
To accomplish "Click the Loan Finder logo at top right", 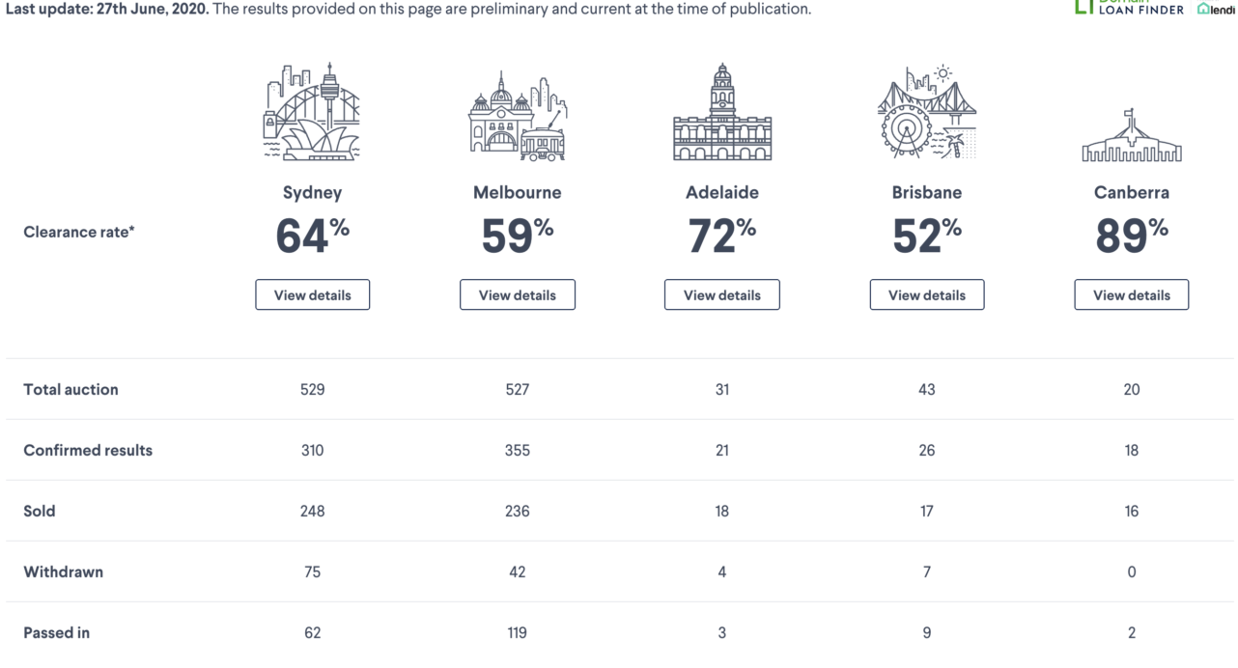I will pyautogui.click(x=1130, y=8).
